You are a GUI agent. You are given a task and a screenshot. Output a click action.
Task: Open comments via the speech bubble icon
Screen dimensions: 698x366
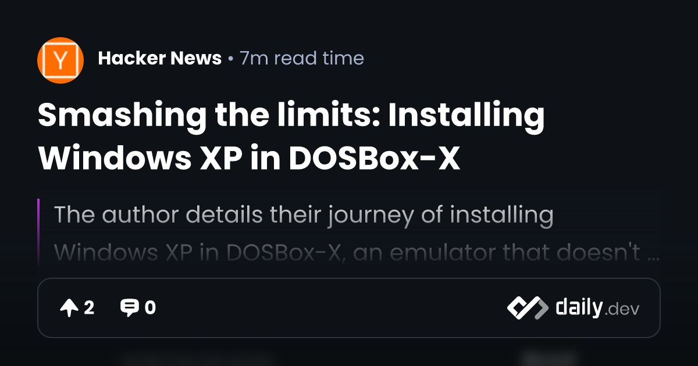129,308
